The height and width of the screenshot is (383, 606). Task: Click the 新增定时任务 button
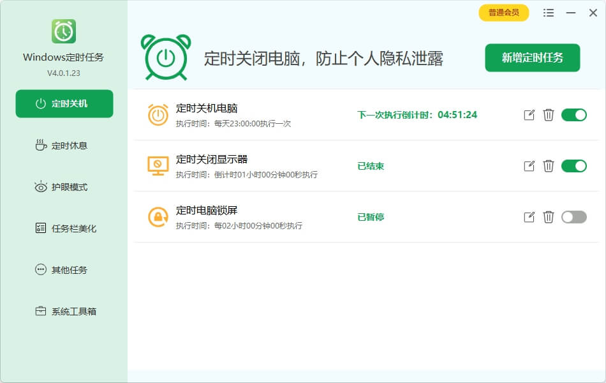(x=533, y=57)
